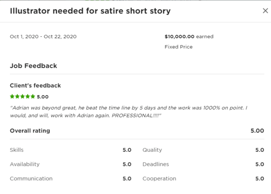Image resolution: width=271 pixels, height=194 pixels.
Task: Click the fifth green rating star
Action: [33, 97]
